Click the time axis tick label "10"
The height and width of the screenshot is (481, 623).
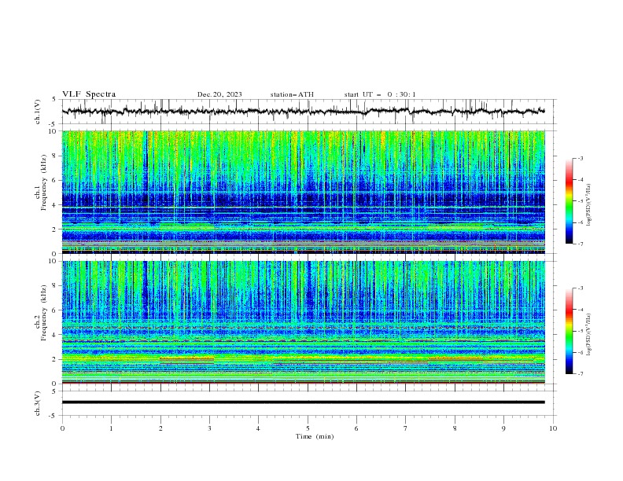(x=553, y=428)
